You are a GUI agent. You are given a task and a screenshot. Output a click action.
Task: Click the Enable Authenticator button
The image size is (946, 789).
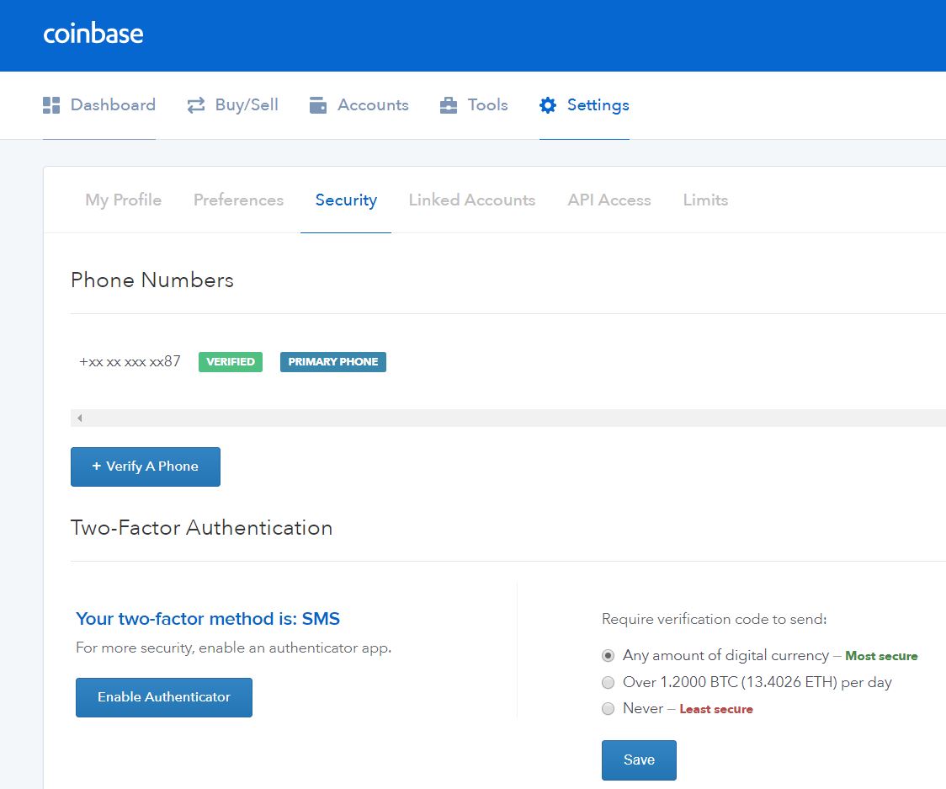point(164,697)
